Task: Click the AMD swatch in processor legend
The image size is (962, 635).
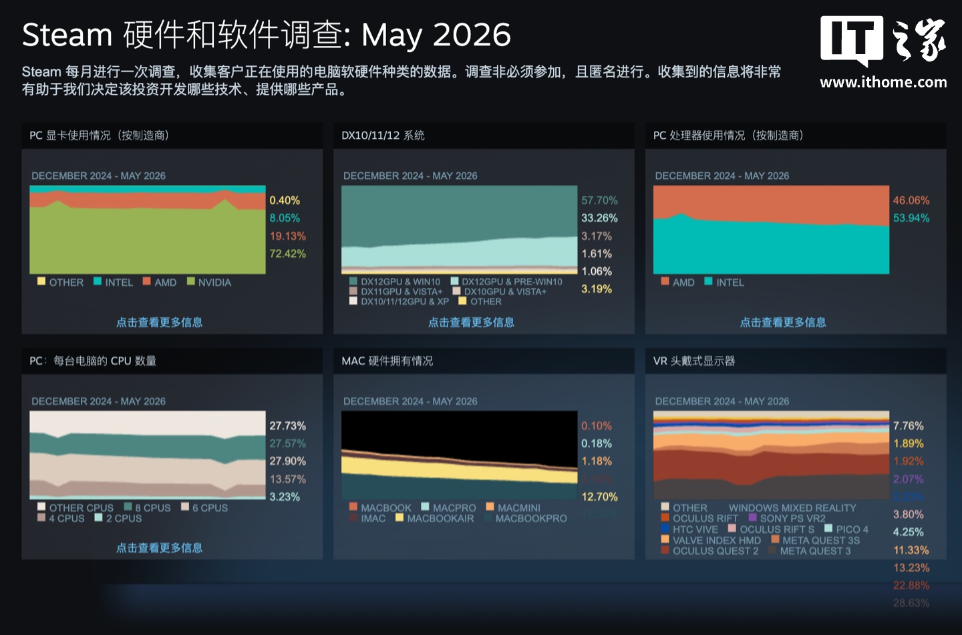Action: pyautogui.click(x=665, y=281)
